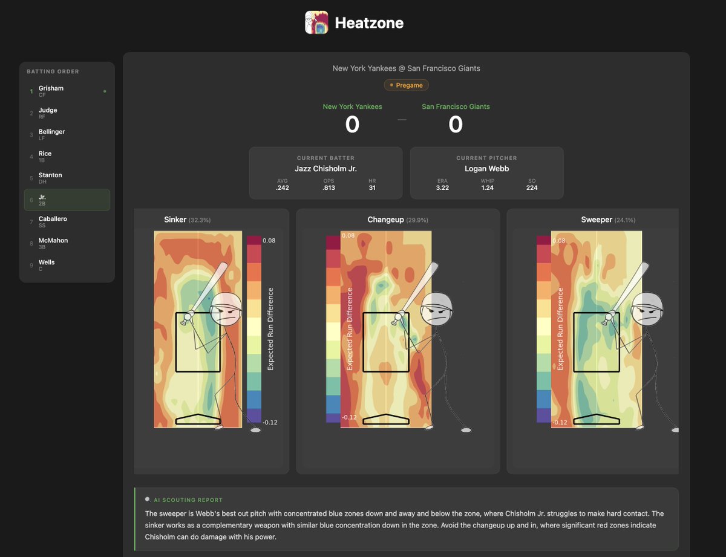
Task: Click the WHIP 1.24 stat
Action: point(488,184)
